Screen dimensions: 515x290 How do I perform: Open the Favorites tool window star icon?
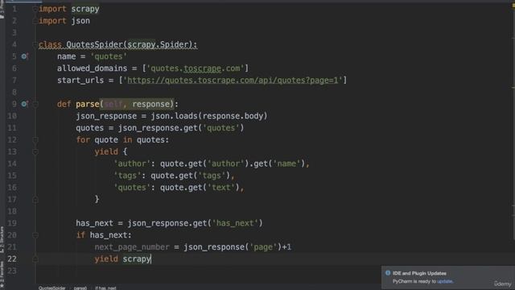pos(2,287)
